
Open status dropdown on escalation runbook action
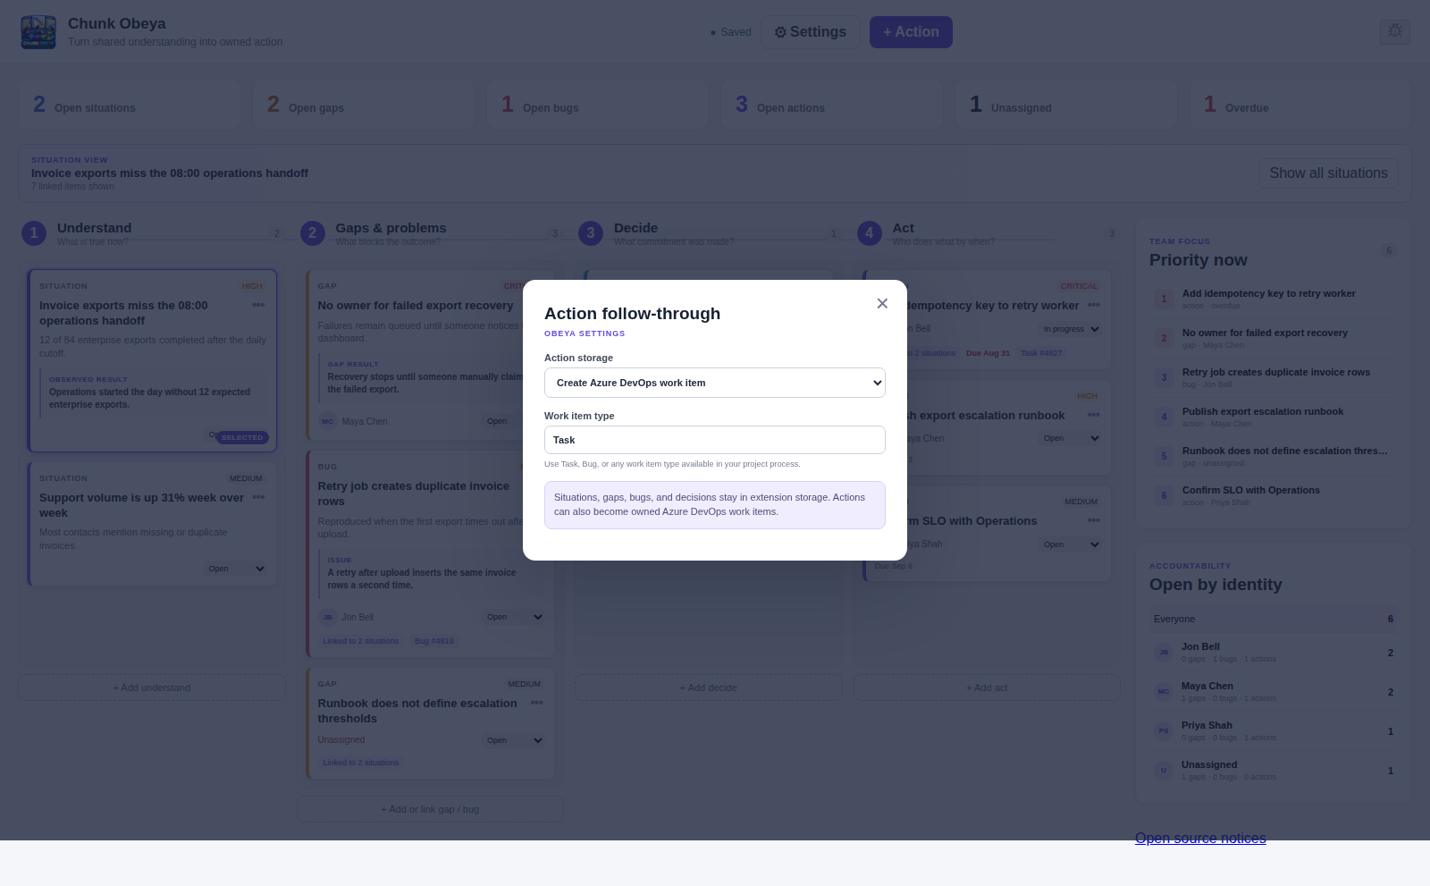point(1071,438)
